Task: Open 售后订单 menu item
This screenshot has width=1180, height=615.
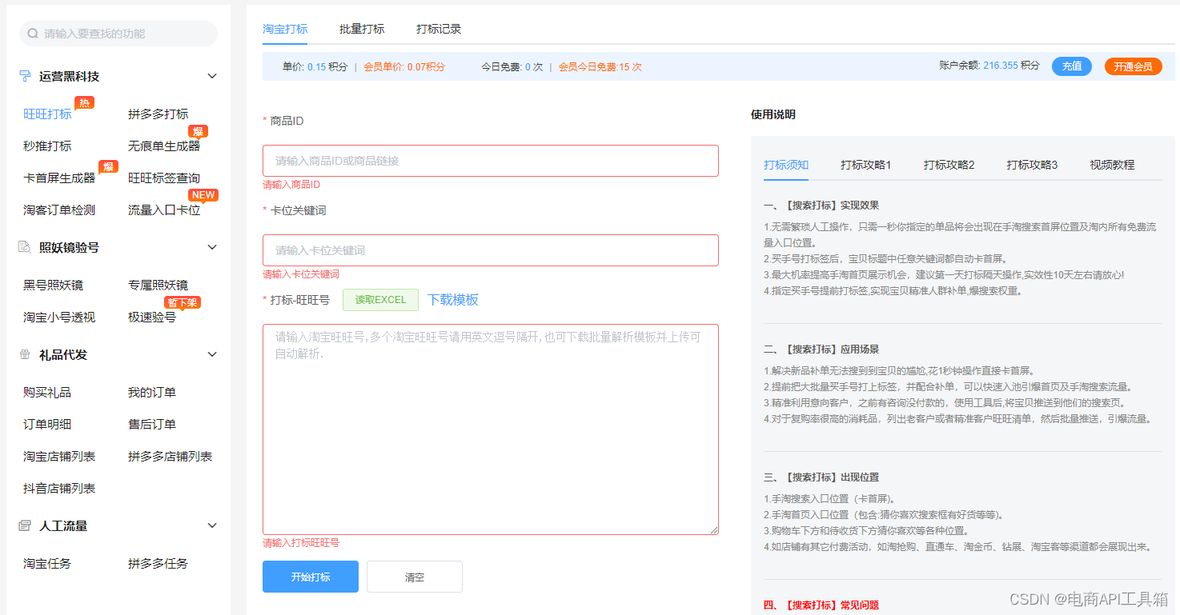Action: (152, 424)
